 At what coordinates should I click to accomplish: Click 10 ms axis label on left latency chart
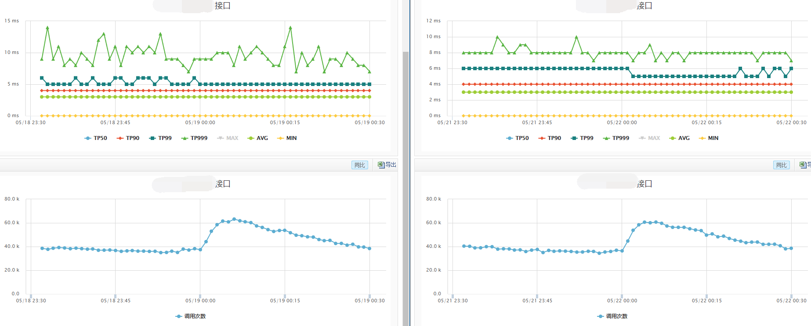[x=12, y=53]
